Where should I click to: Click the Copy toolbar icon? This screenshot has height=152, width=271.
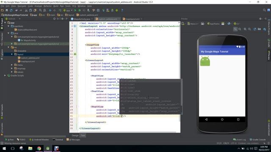click(30, 10)
